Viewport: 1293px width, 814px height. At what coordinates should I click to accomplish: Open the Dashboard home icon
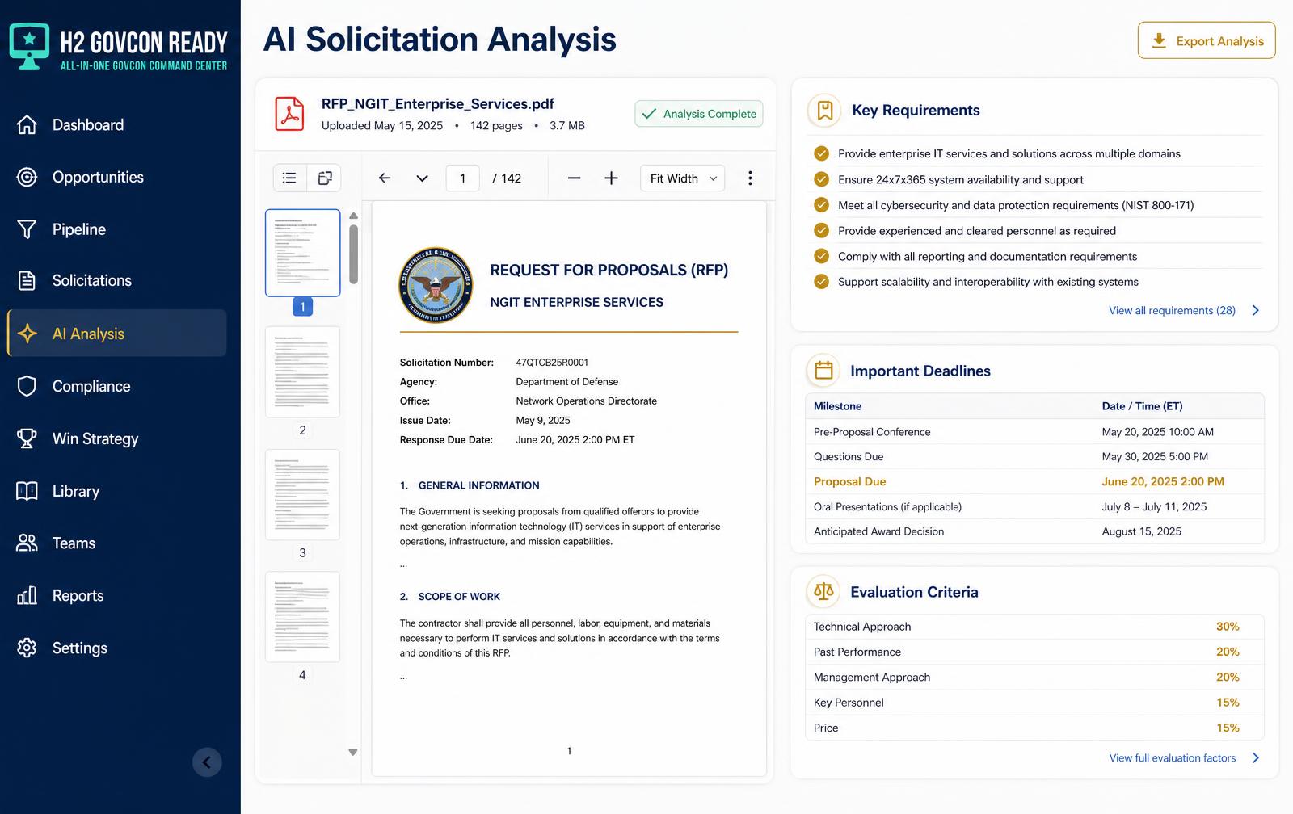coord(27,124)
